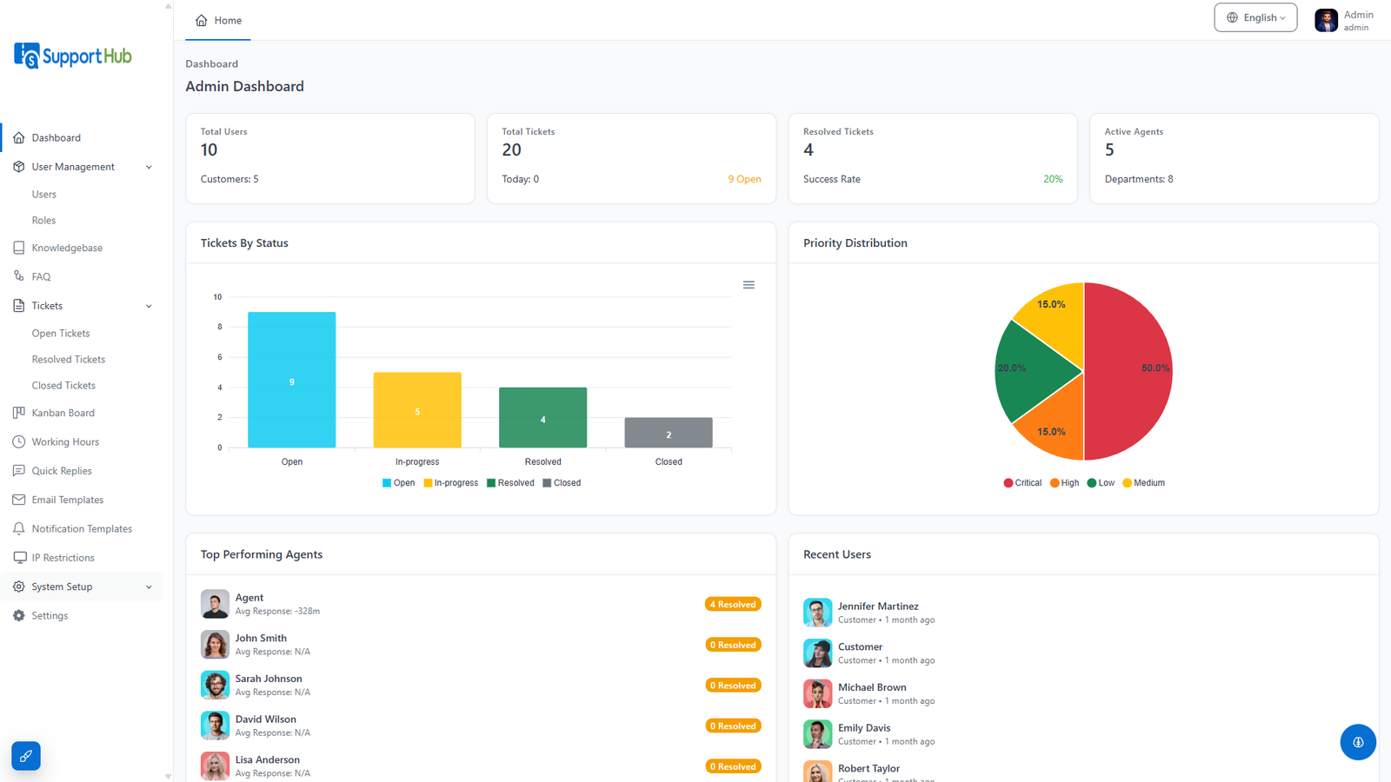Click the blue rocket floating button
1391x782 pixels.
[26, 756]
